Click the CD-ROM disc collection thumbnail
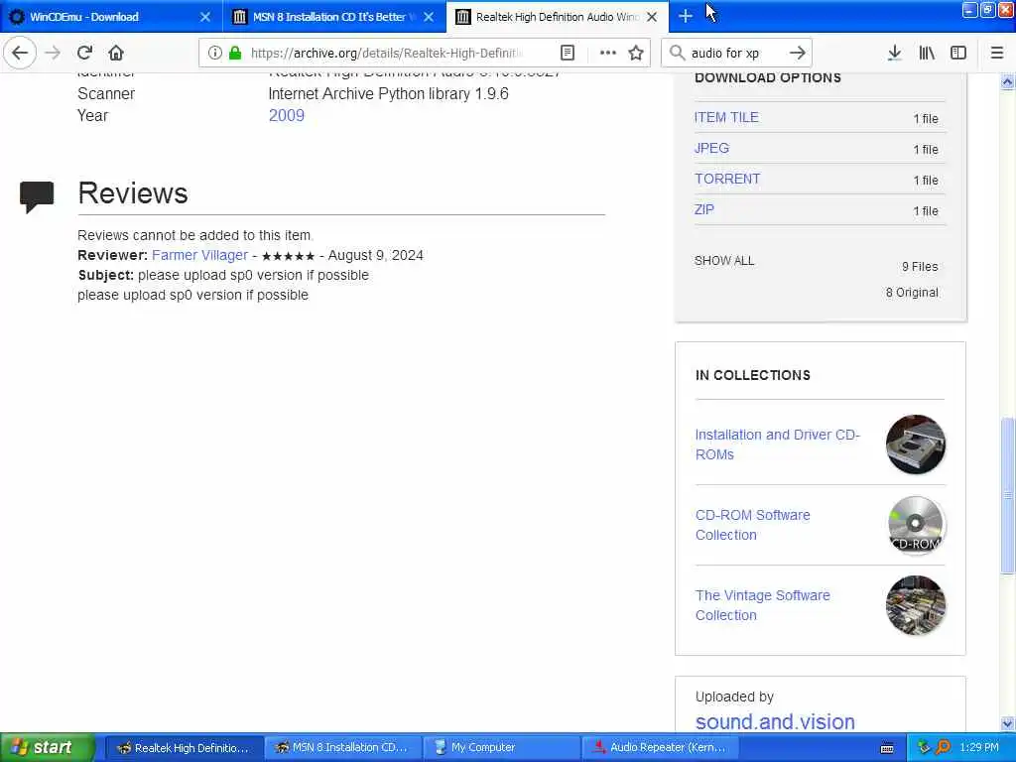 click(916, 525)
